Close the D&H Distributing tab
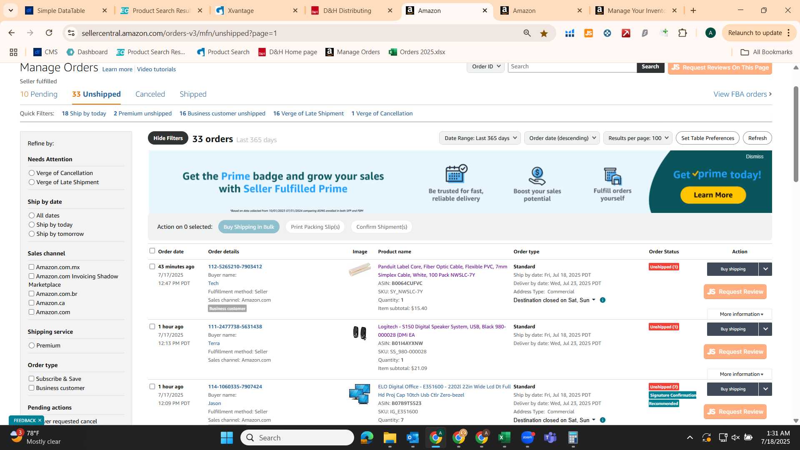 [x=390, y=10]
